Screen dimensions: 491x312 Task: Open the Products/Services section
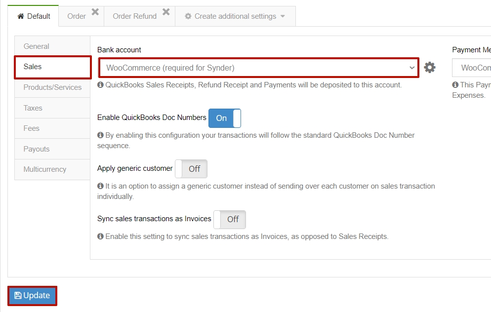coord(52,87)
